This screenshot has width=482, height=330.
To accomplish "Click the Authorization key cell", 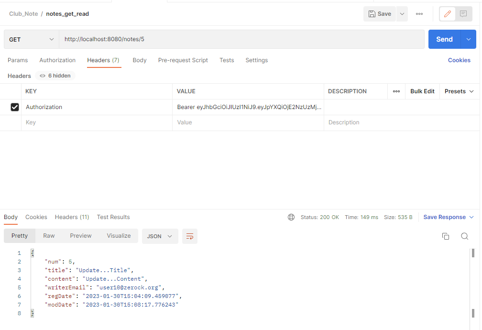I will point(97,107).
